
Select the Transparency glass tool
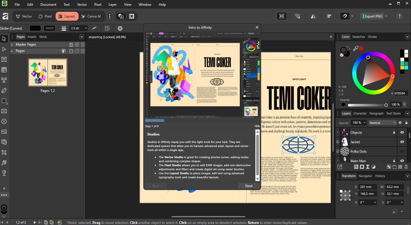click(4, 173)
